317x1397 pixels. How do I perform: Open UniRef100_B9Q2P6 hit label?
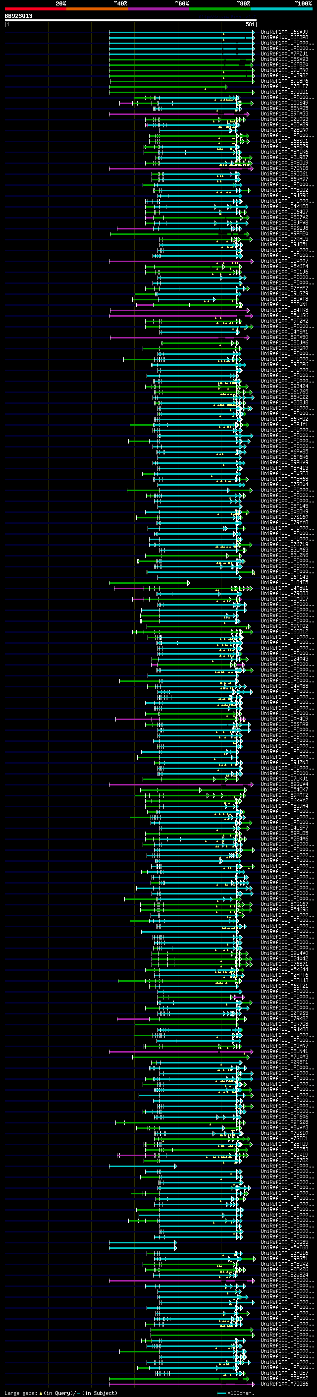coord(284,364)
